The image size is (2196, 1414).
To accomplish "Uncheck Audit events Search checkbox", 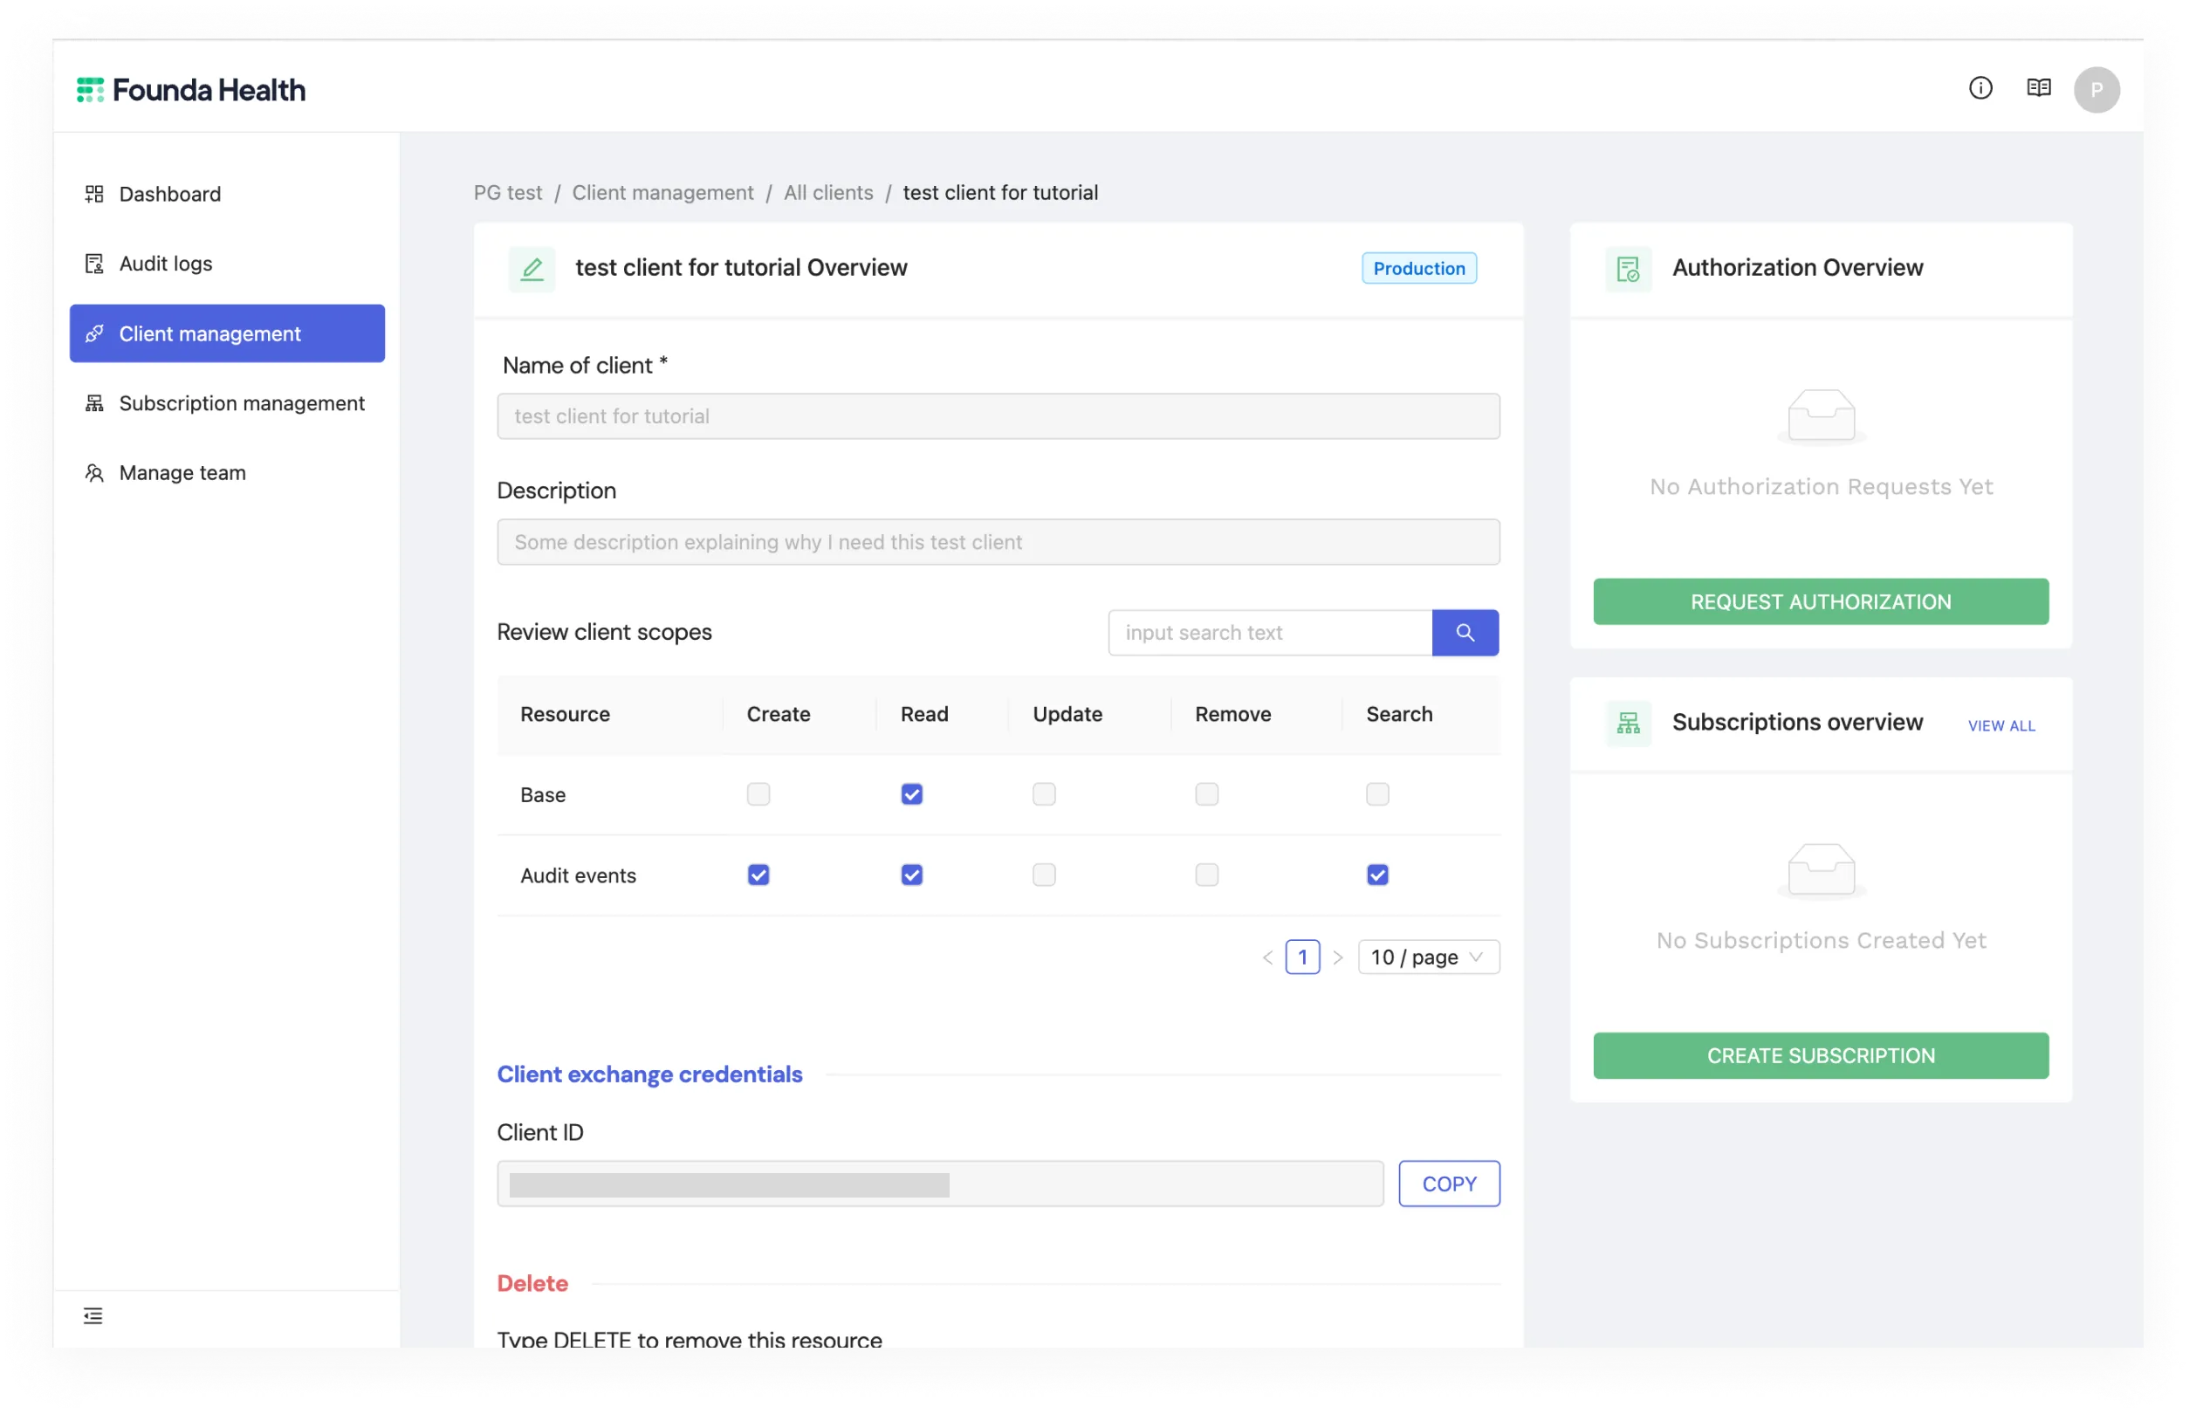I will pyautogui.click(x=1377, y=875).
